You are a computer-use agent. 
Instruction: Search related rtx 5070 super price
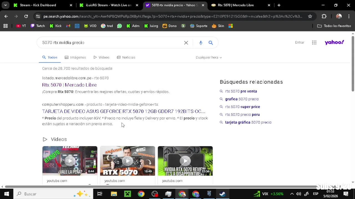click(x=243, y=107)
